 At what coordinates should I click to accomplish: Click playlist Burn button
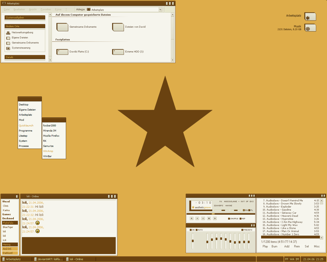[274, 246]
